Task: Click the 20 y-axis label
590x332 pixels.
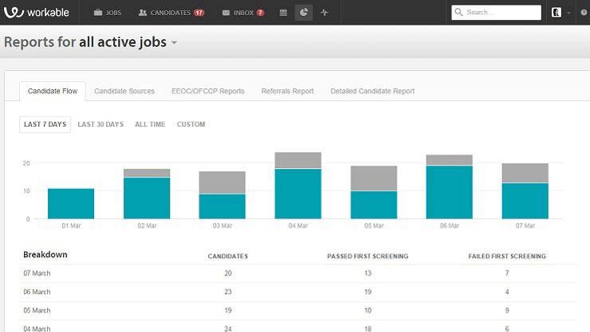Action: click(x=26, y=163)
